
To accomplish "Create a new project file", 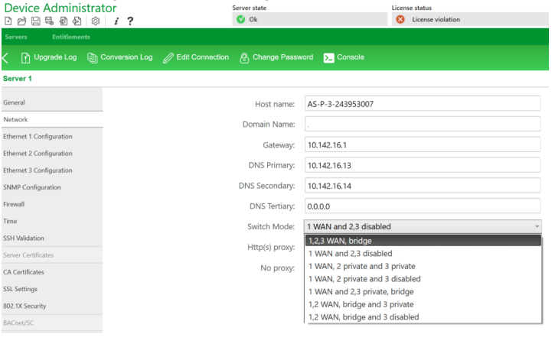I will [x=8, y=21].
